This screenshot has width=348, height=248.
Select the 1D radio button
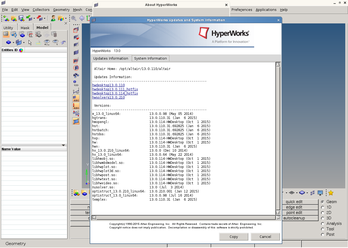323,207
